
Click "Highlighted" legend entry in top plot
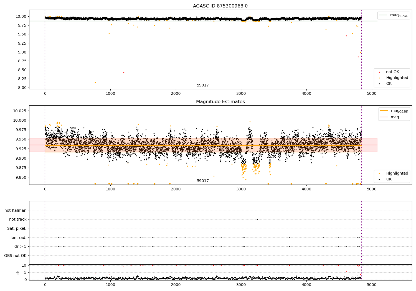pos(394,78)
